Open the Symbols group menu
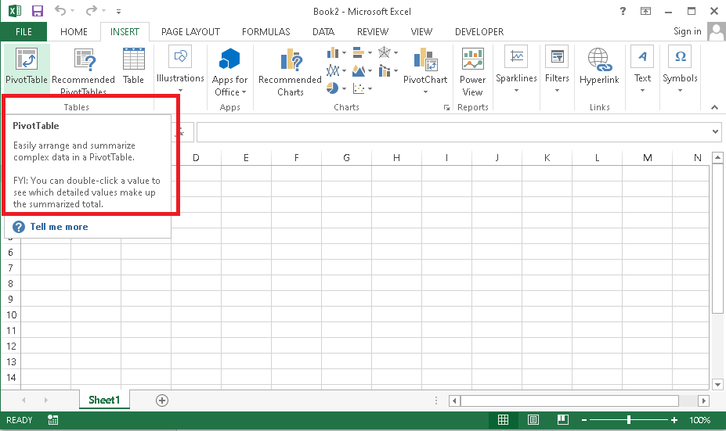 point(680,69)
